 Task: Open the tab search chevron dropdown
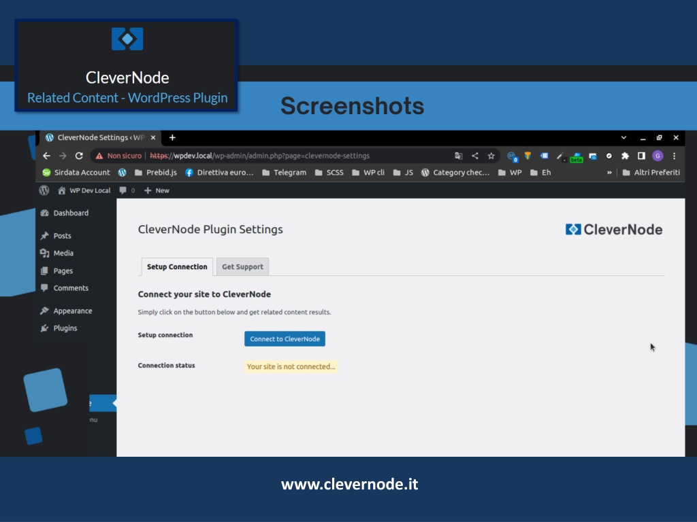tap(623, 137)
